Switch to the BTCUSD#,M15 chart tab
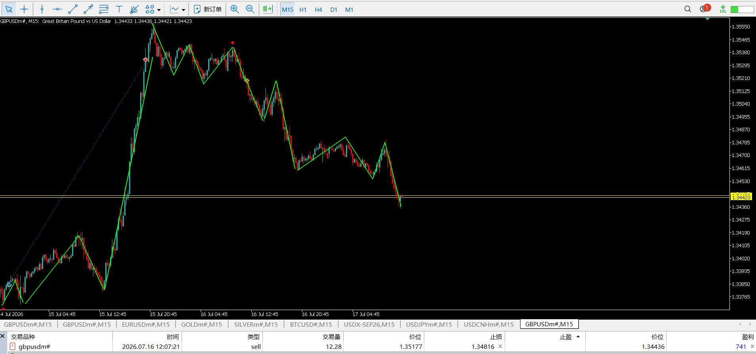The width and height of the screenshot is (756, 354). pyautogui.click(x=311, y=324)
